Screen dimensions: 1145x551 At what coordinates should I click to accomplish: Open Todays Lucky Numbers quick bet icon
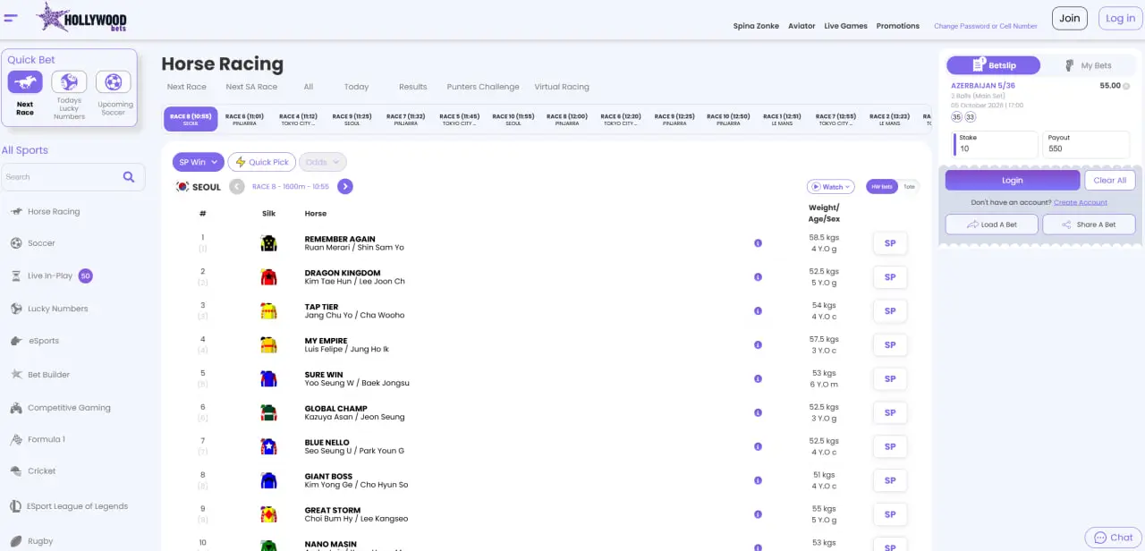click(x=69, y=82)
